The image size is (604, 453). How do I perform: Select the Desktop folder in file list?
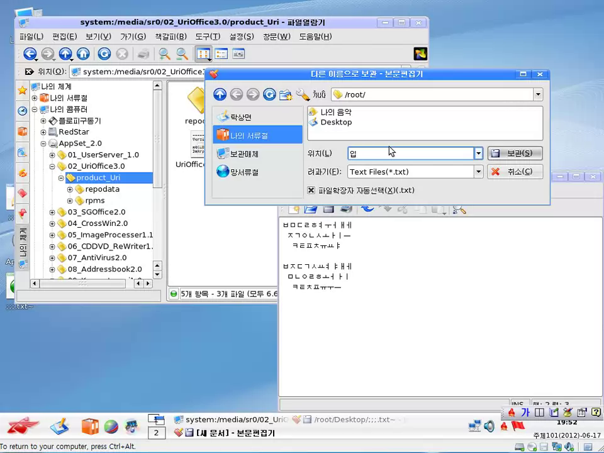pyautogui.click(x=336, y=122)
